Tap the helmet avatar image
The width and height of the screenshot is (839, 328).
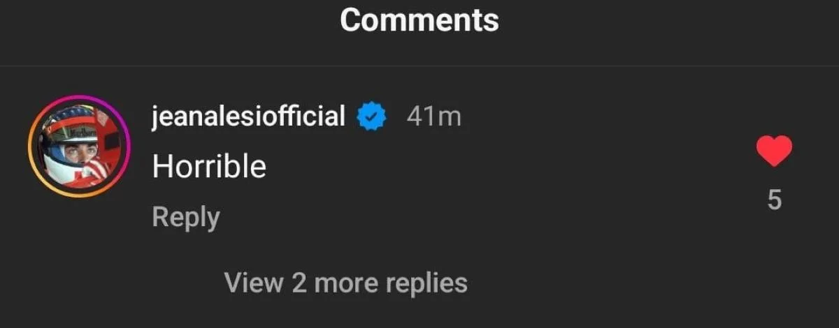(78, 147)
